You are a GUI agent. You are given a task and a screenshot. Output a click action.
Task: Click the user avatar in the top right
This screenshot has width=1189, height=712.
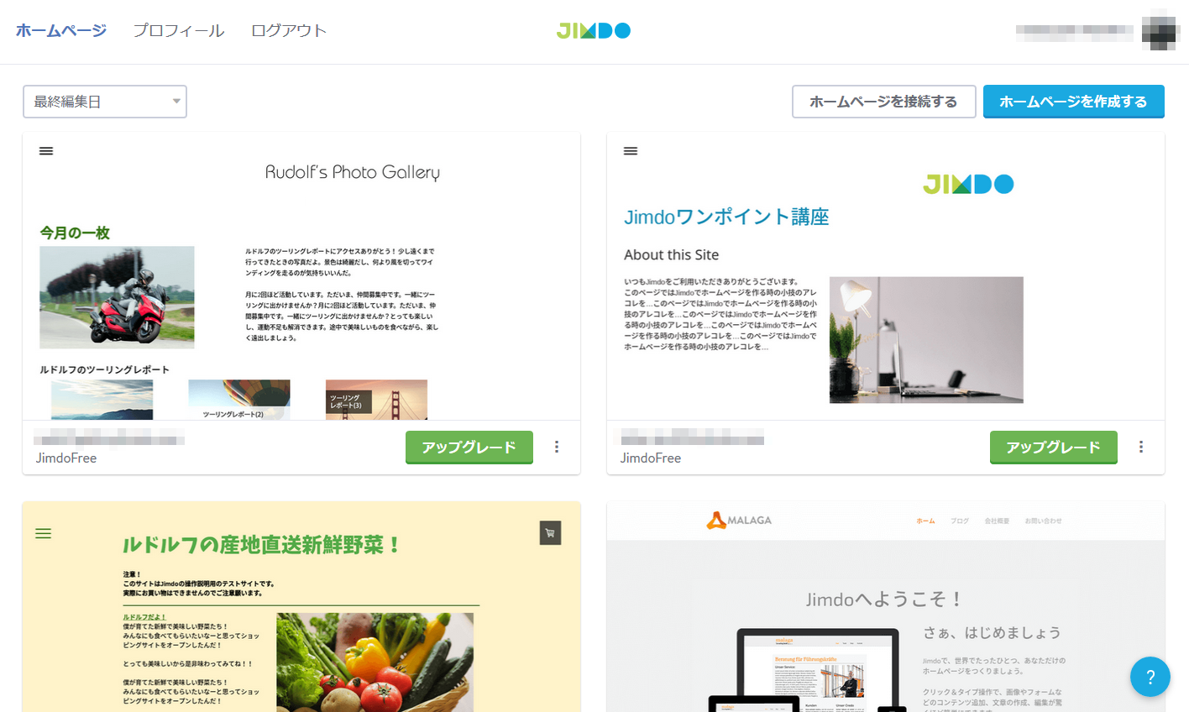[x=1160, y=32]
